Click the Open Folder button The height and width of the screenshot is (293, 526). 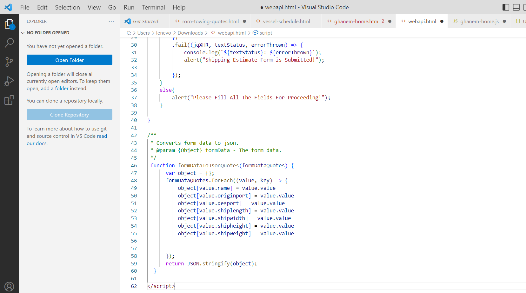[x=69, y=60]
